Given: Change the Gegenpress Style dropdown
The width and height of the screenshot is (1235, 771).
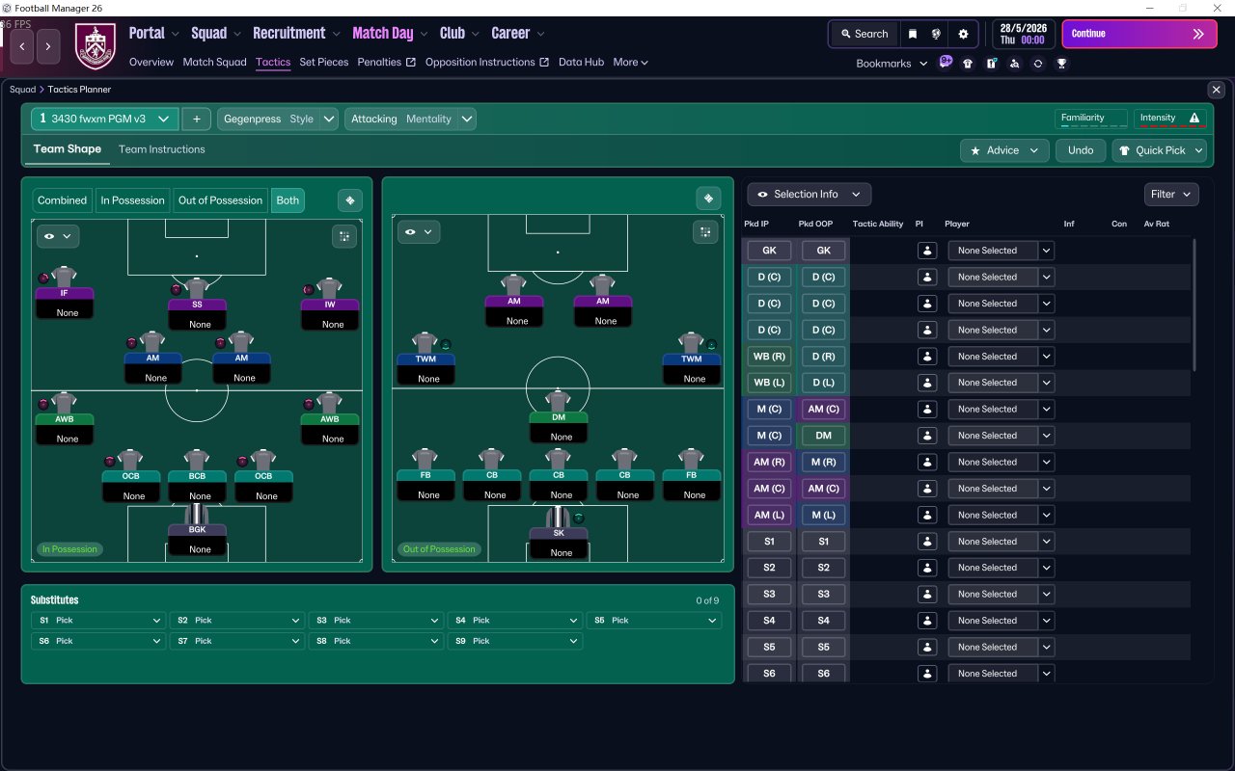Looking at the screenshot, I should tap(278, 119).
